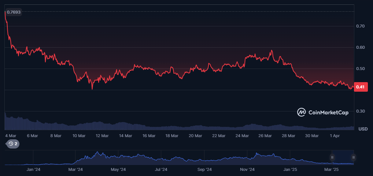The width and height of the screenshot is (373, 176).
Task: Click Mar '25 in the navigator timeline
Action: pos(332,169)
